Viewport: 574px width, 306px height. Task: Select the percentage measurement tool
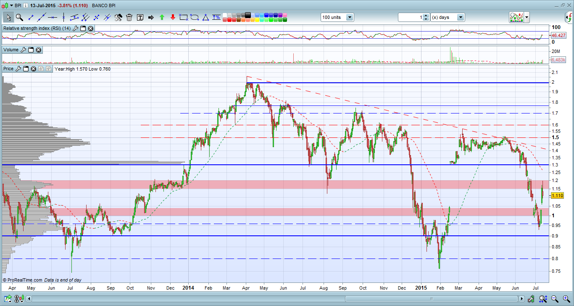tap(216, 17)
